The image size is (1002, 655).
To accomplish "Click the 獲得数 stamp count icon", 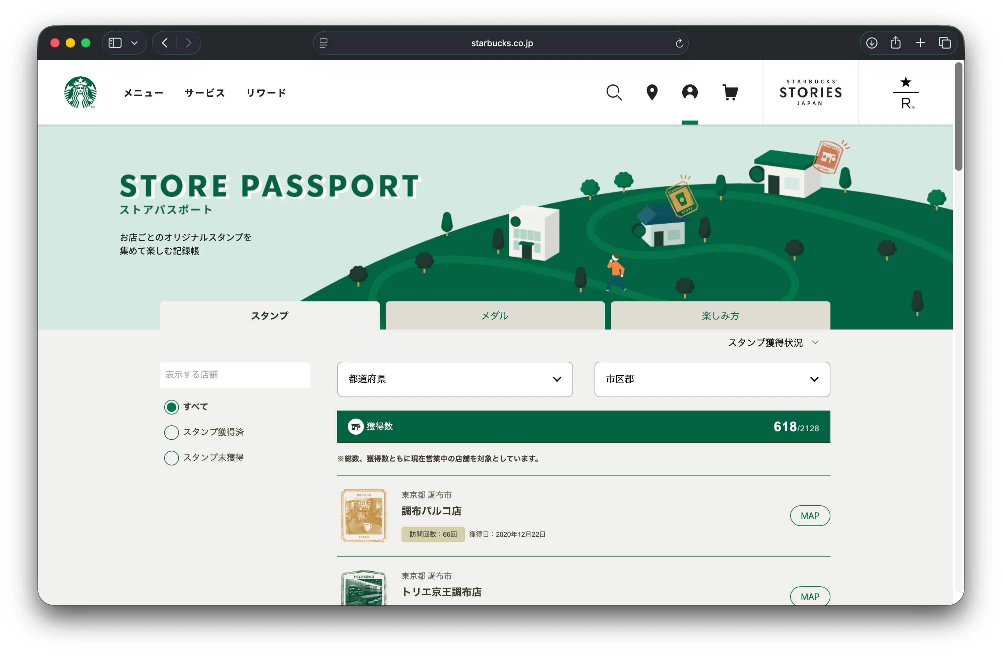I will pos(355,427).
